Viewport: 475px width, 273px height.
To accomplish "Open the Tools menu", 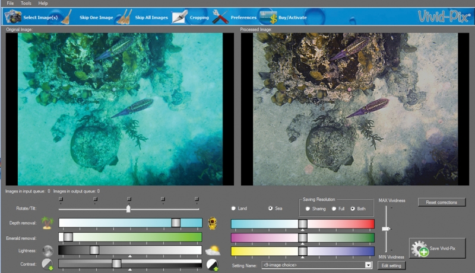I will [x=26, y=4].
